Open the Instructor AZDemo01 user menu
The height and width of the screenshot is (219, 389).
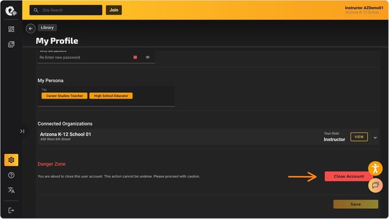pyautogui.click(x=364, y=10)
